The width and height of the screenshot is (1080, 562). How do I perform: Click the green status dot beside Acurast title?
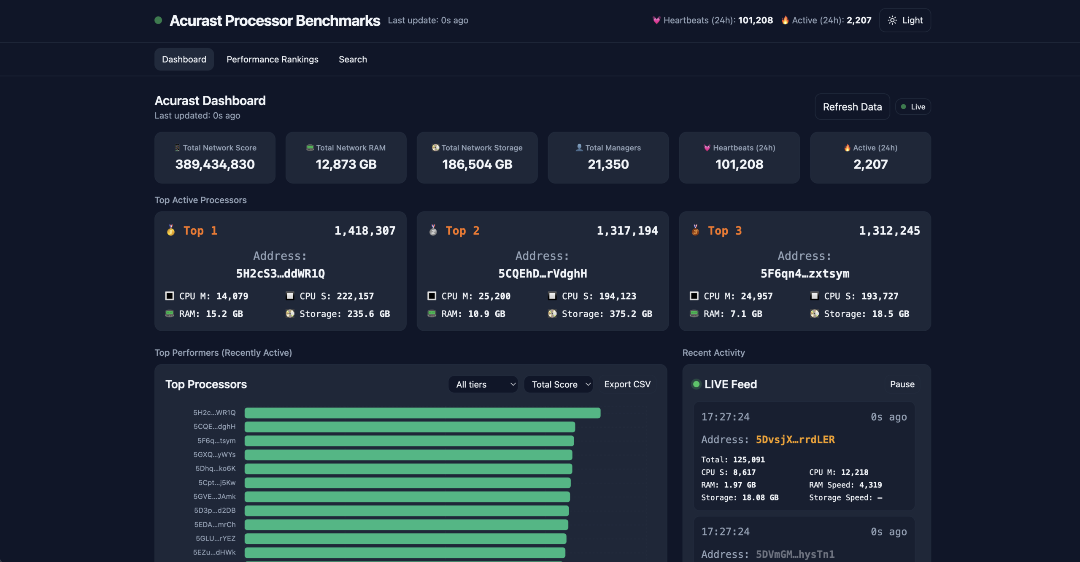158,20
